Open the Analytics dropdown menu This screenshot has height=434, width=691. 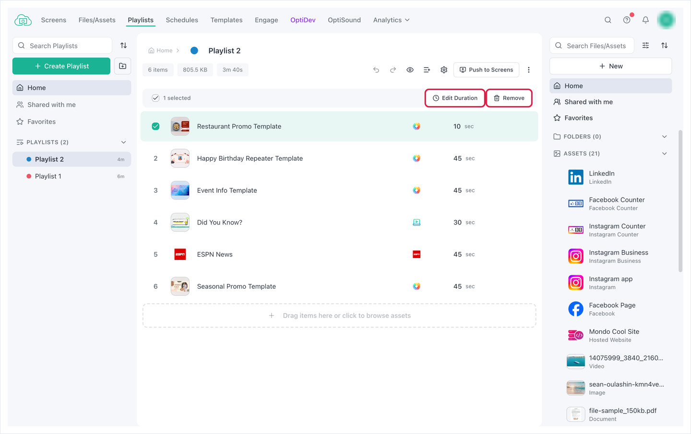pos(392,20)
